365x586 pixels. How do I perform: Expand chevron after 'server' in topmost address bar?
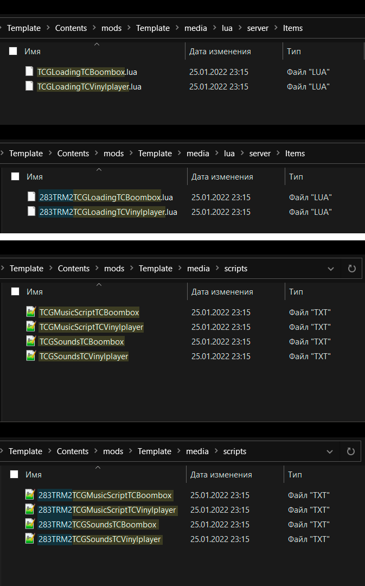click(x=276, y=28)
